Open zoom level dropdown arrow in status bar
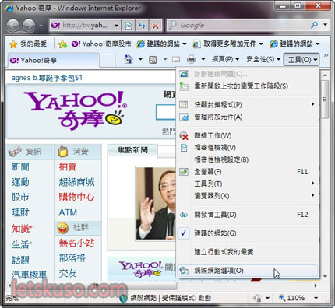The height and width of the screenshot is (308, 335). [x=316, y=298]
